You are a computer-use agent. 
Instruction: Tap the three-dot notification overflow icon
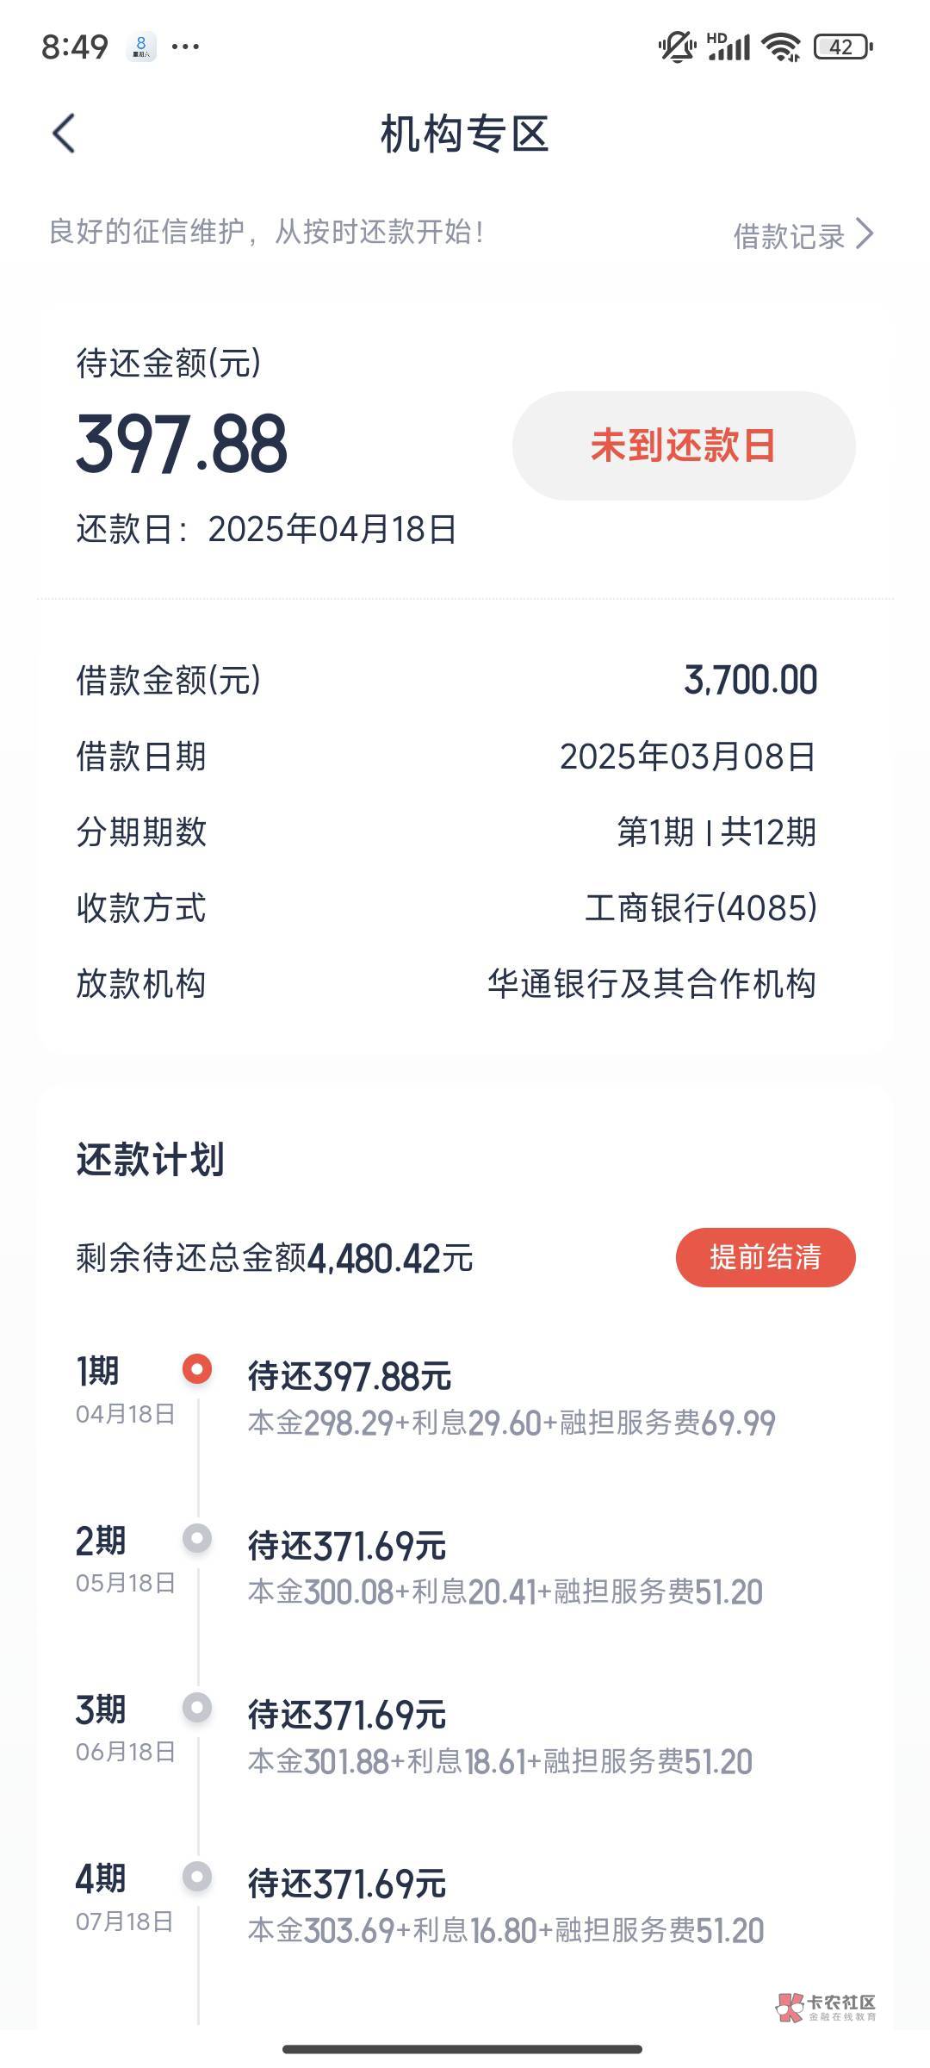[x=185, y=47]
